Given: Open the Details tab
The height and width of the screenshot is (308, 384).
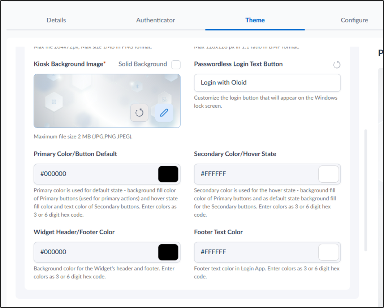Looking at the screenshot, I should click(x=56, y=20).
